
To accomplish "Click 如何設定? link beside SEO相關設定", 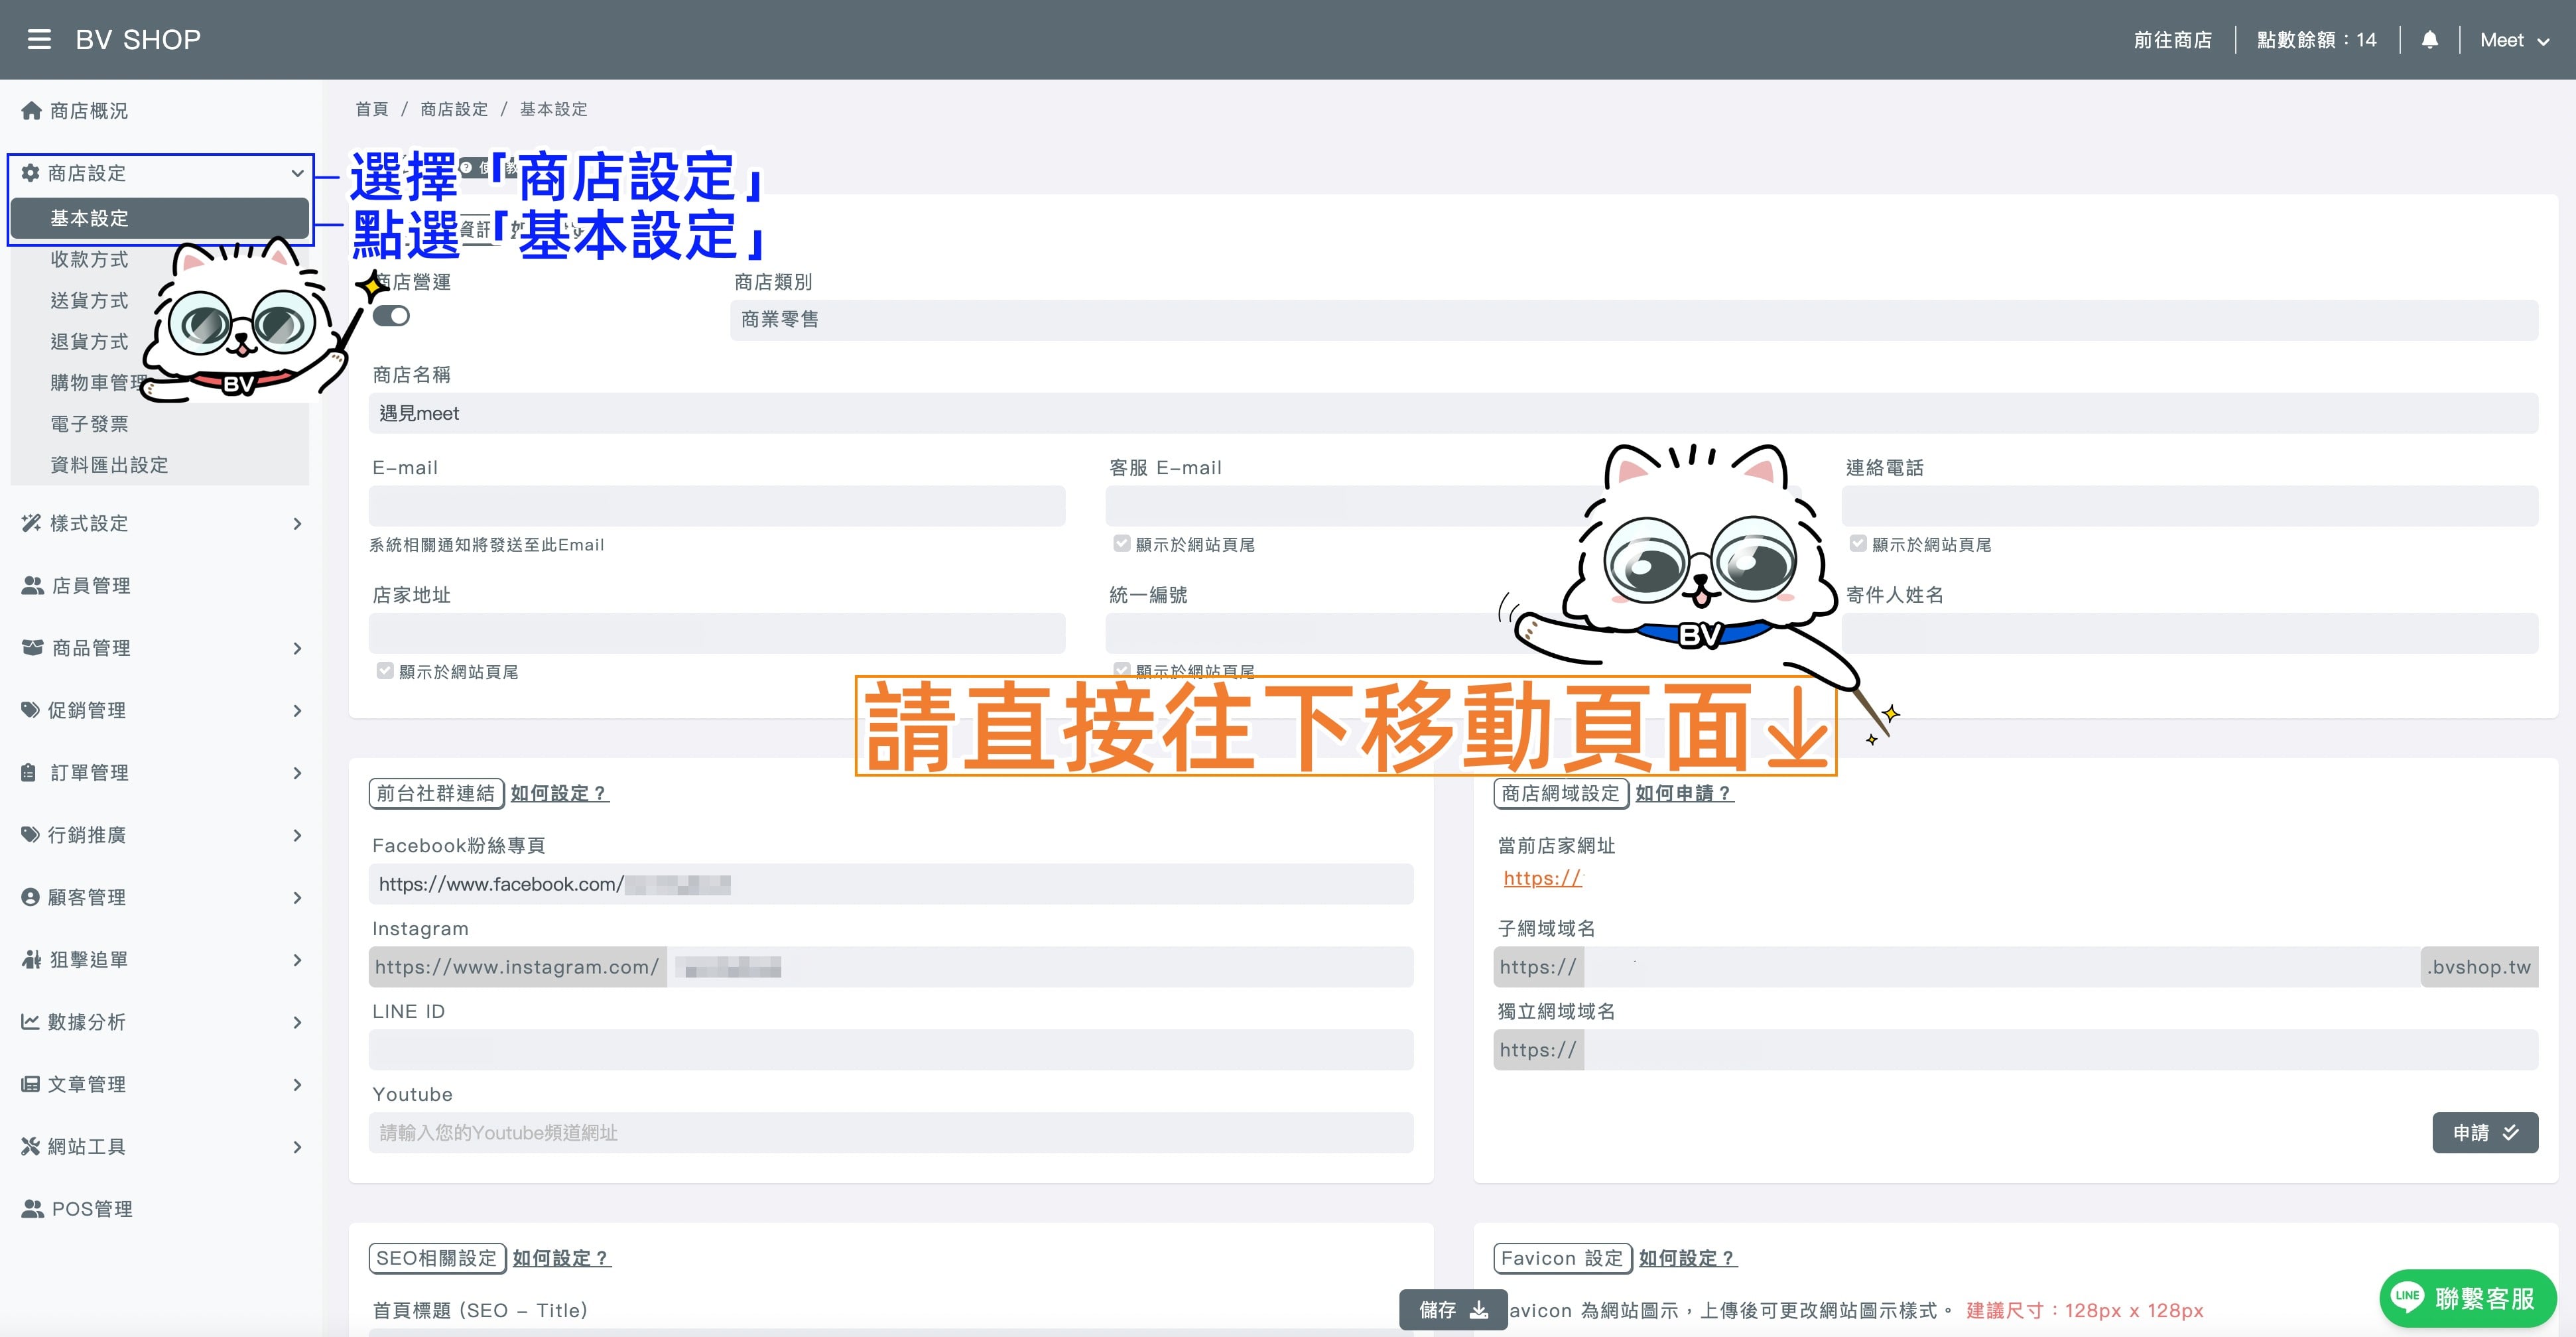I will coord(561,1258).
